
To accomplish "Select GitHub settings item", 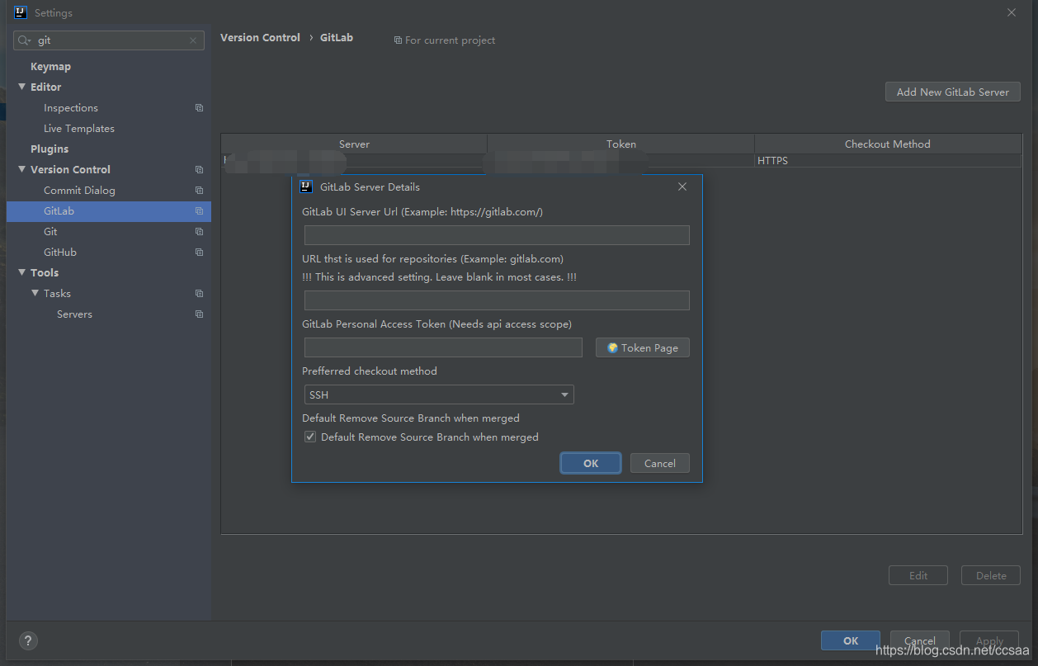I will coord(60,253).
